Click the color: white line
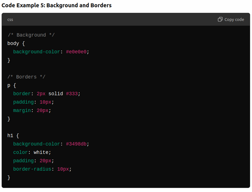 pos(32,152)
